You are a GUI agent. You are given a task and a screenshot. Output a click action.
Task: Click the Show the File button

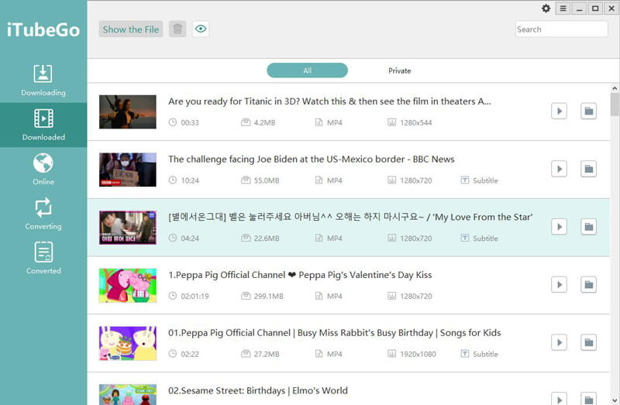pos(131,29)
